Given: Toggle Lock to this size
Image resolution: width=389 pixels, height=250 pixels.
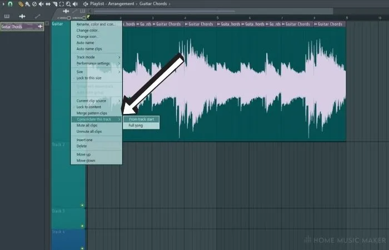Looking at the screenshot, I should (x=96, y=78).
